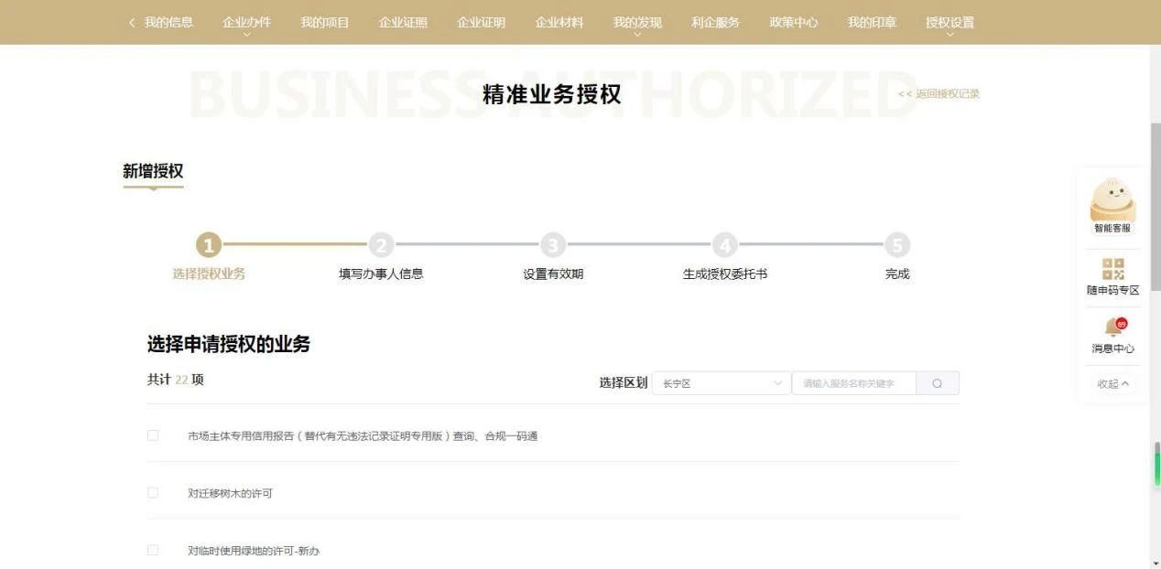The image size is (1161, 569).
Task: Click step 5 circle 完成
Action: click(897, 245)
